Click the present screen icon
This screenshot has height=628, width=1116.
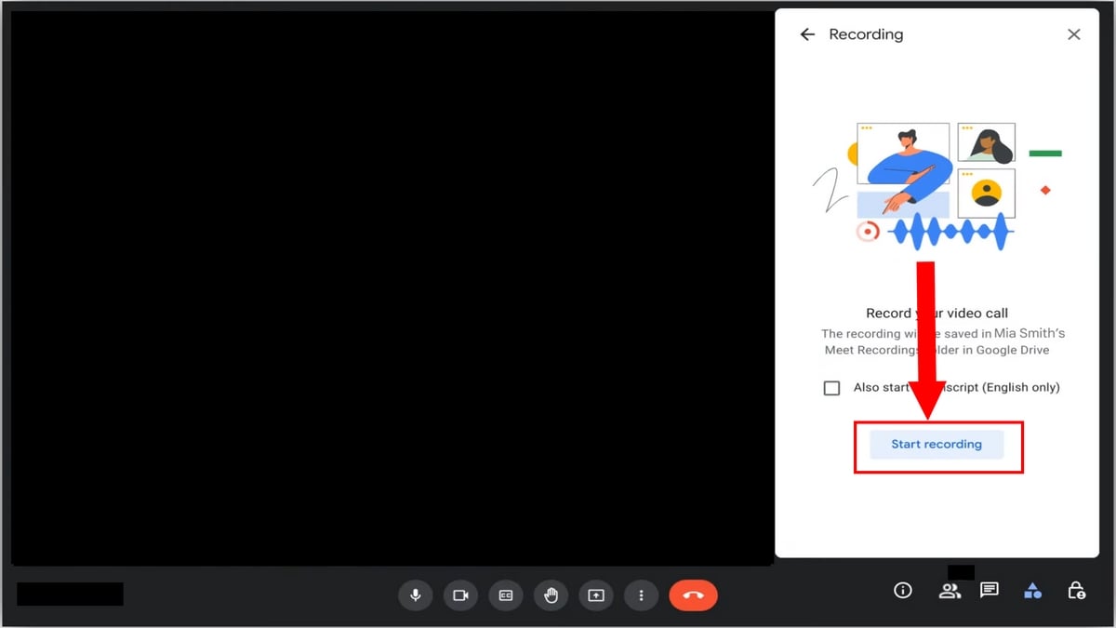(596, 595)
